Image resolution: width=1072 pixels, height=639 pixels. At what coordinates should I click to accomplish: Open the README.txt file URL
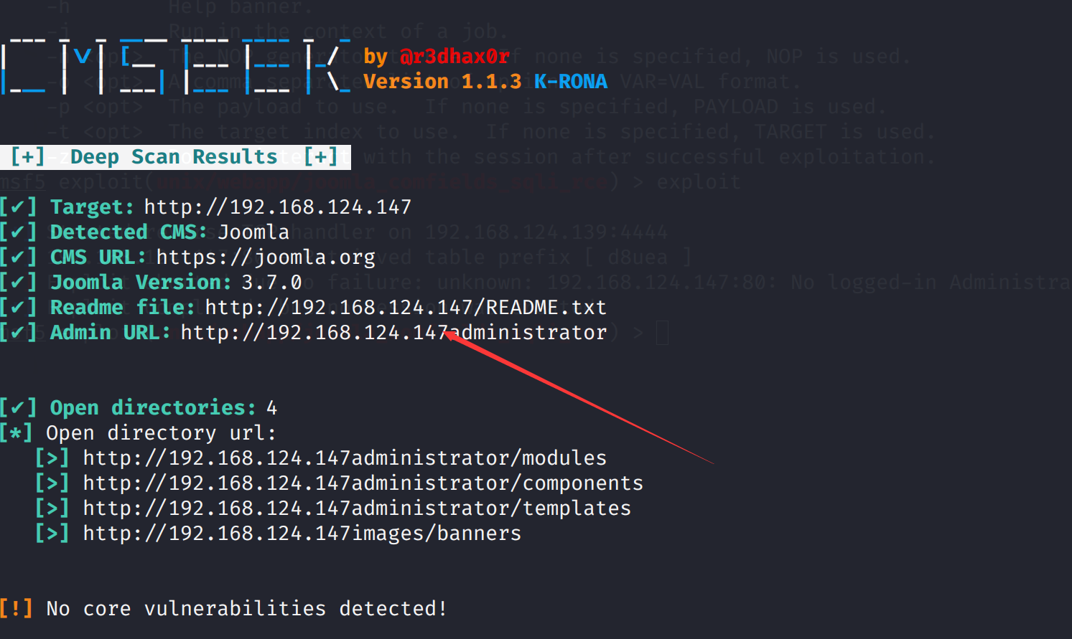pyautogui.click(x=406, y=308)
